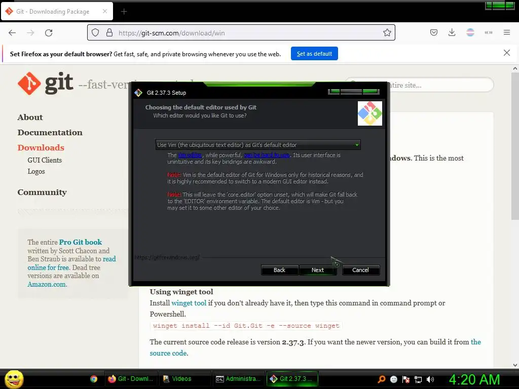Select the 'Git - Downloading Package' tab
The width and height of the screenshot is (519, 389).
(57, 11)
